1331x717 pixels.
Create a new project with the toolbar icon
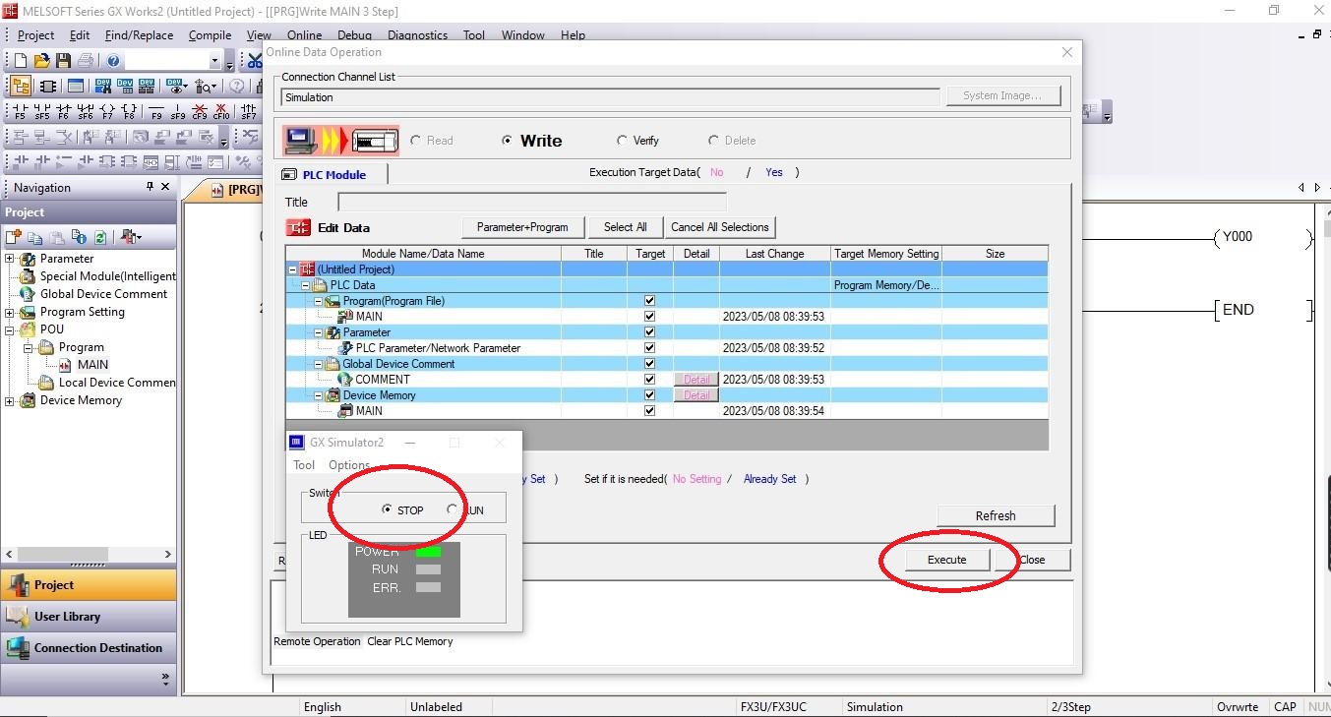click(20, 61)
